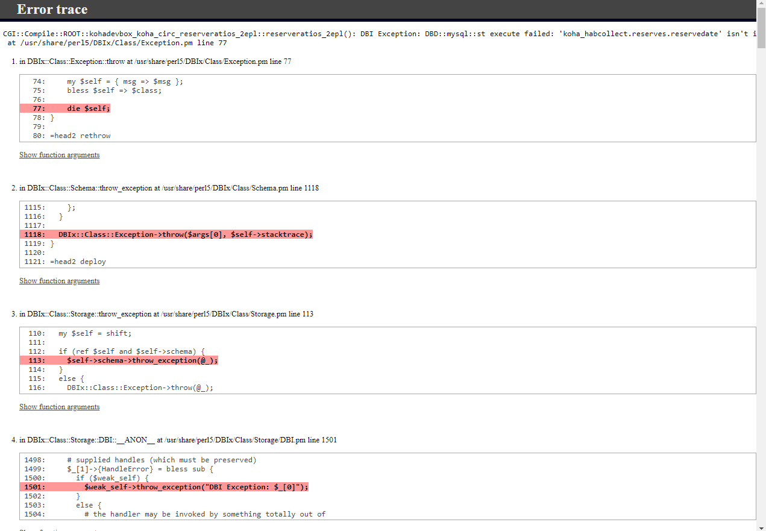Click code line 80 '=head2 rethrow'

tap(80, 136)
